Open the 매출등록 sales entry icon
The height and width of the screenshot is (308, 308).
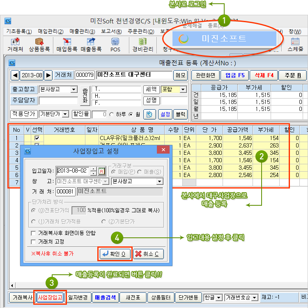[91, 45]
